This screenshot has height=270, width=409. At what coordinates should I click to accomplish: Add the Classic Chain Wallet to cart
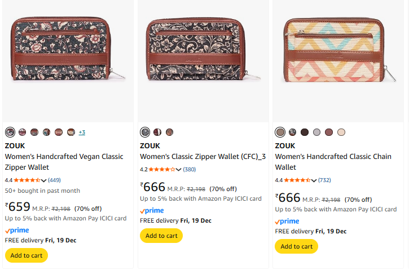pos(296,246)
